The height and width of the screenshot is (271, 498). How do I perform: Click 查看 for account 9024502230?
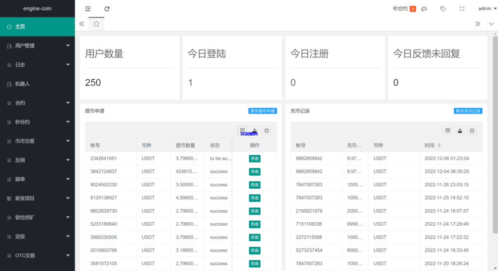[255, 185]
